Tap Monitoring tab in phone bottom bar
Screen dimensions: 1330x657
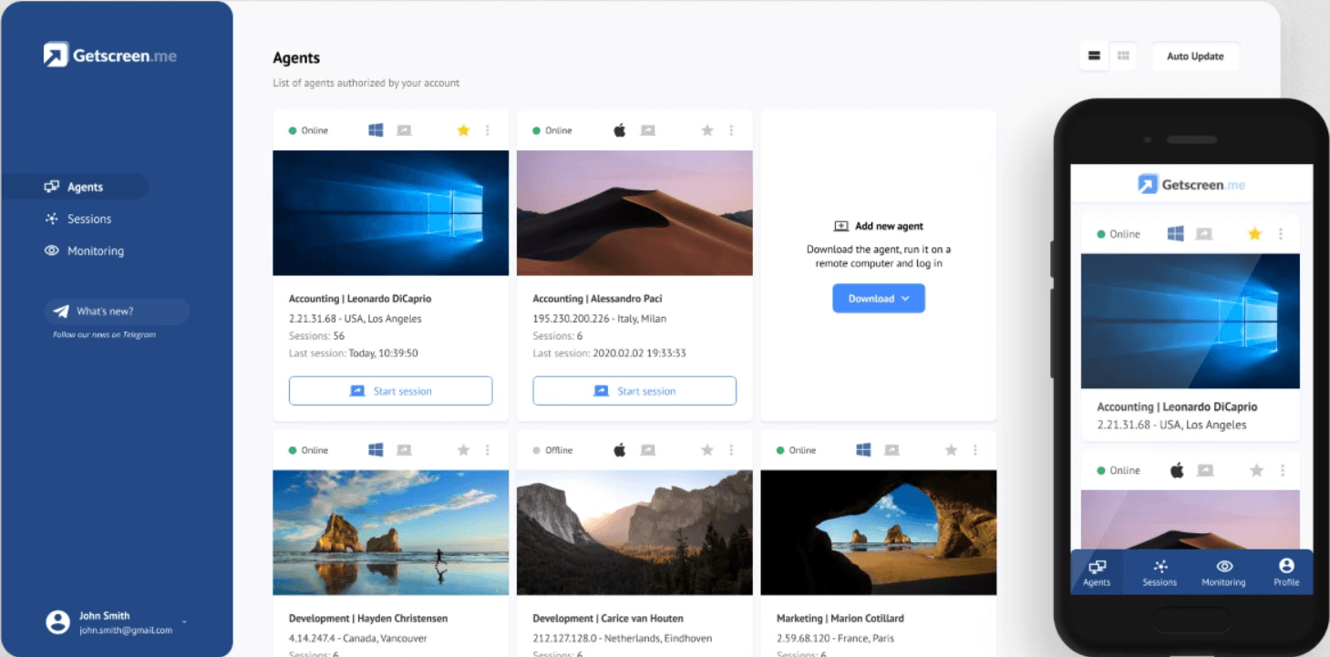click(x=1223, y=573)
